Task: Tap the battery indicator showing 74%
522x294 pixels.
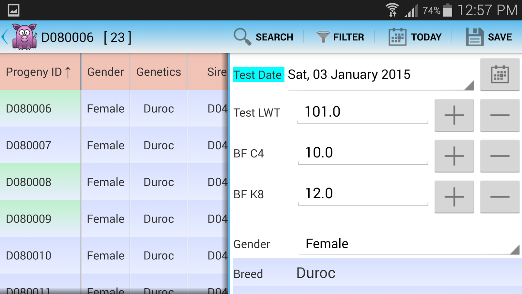Action: pos(438,10)
